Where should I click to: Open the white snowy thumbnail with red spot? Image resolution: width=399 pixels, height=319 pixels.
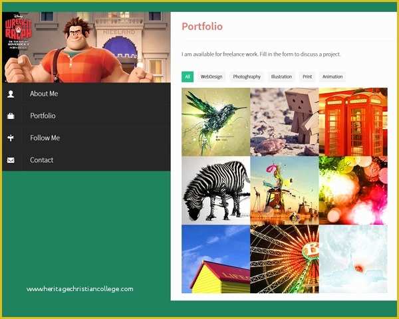pos(353,259)
